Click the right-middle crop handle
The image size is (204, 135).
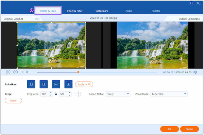click(x=85, y=45)
